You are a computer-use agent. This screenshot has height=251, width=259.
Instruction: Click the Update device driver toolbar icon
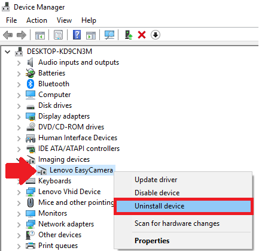tap(129, 35)
